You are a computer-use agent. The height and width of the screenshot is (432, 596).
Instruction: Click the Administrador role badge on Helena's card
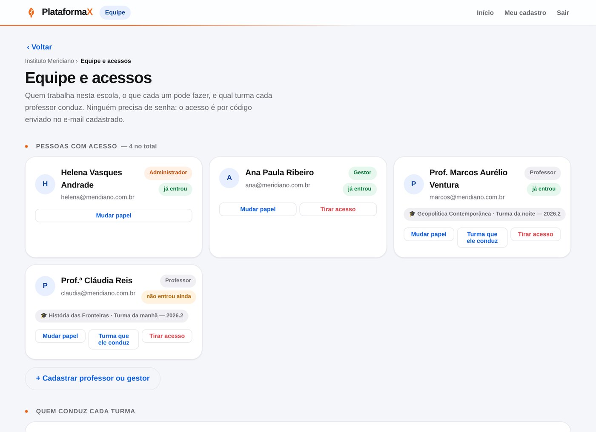(x=168, y=173)
